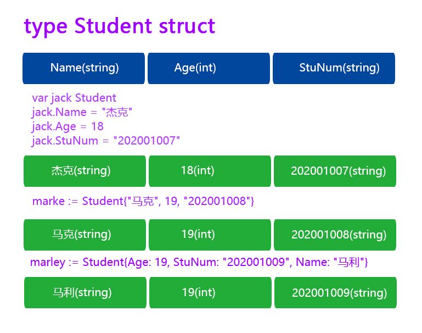Select the blue StuNum(string) header box
The image size is (422, 333).
point(334,68)
